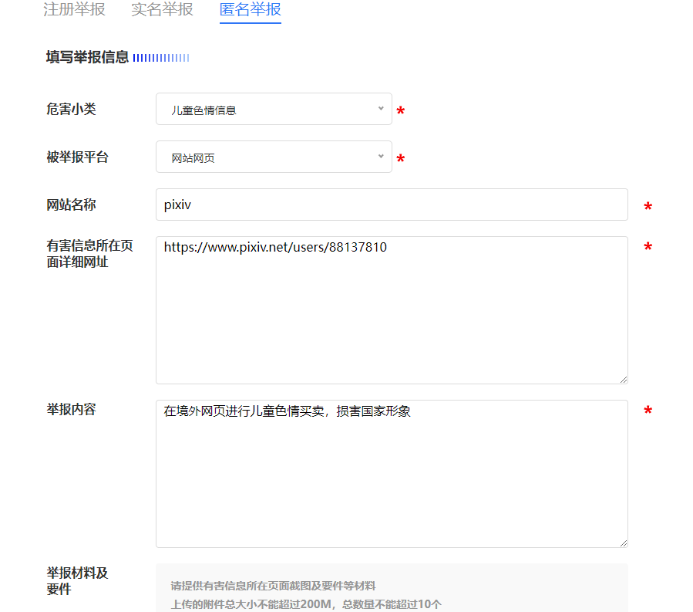Click resize handle of the 举报内容 text area
Viewport: 693px width, 612px height.
624,543
